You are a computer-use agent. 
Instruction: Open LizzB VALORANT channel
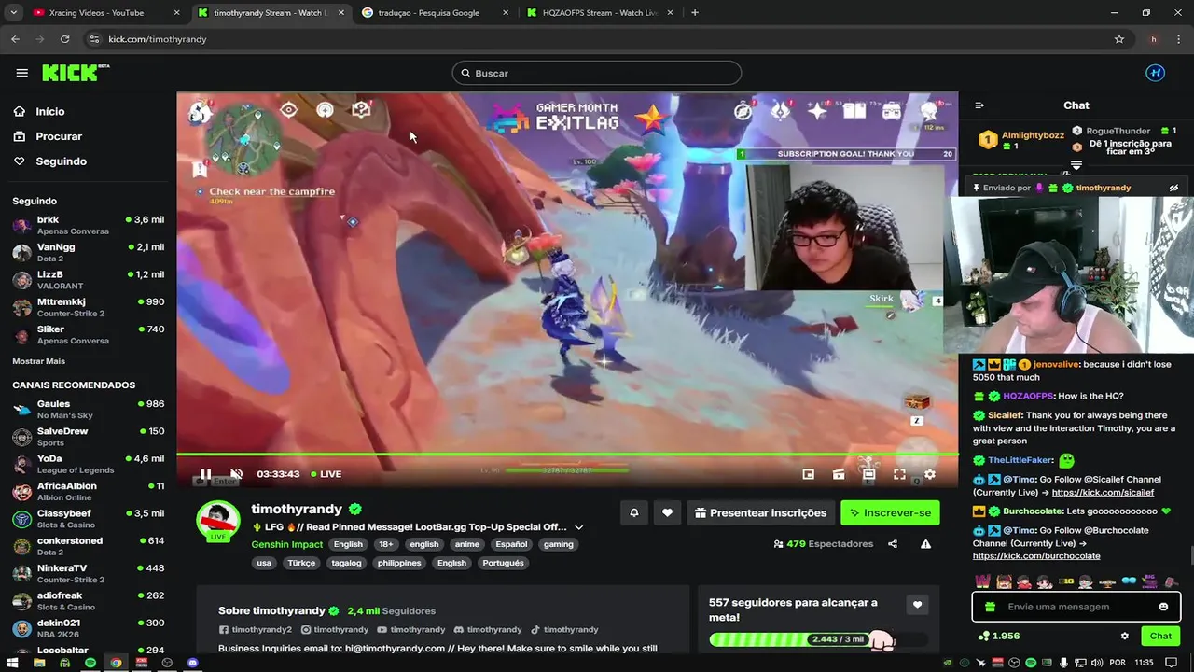pyautogui.click(x=89, y=280)
